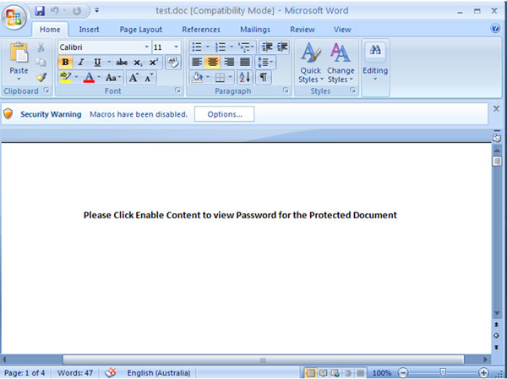This screenshot has width=507, height=379.
Task: Toggle Italic formatting
Action: pos(80,62)
